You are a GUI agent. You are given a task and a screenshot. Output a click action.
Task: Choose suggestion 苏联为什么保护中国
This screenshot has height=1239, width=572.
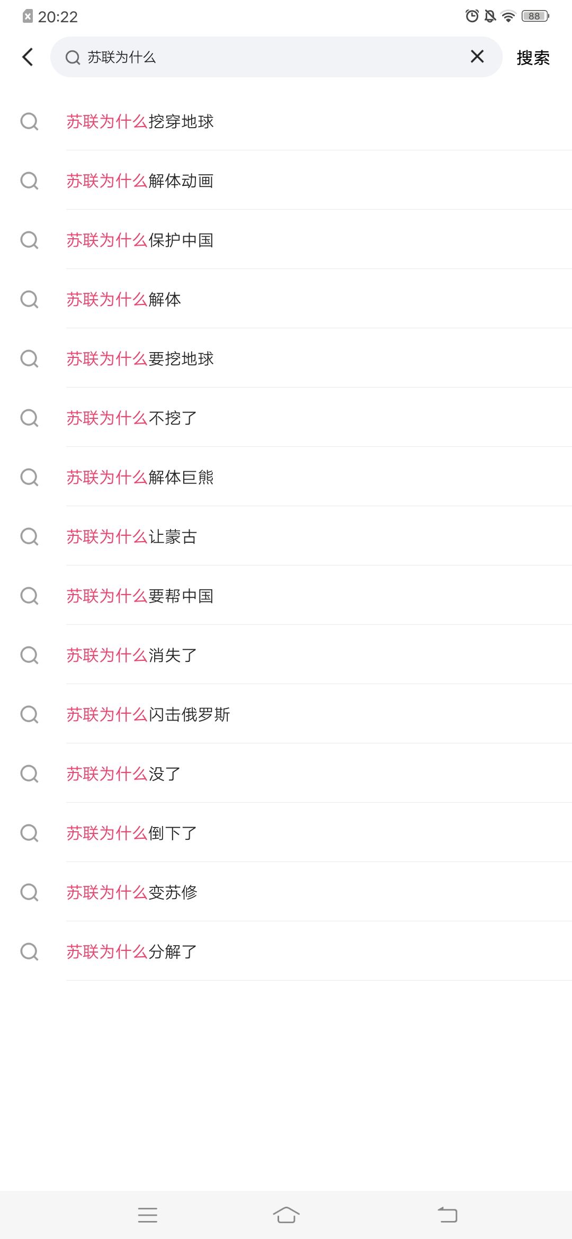point(140,240)
